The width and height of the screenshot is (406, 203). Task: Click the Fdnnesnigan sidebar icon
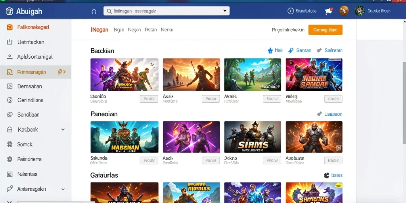pyautogui.click(x=10, y=72)
